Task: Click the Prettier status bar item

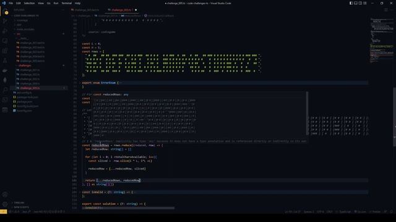Action: coord(375,212)
